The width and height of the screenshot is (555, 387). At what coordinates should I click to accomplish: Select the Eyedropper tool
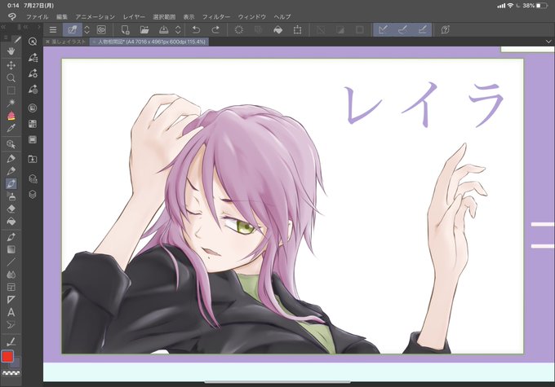pos(11,128)
